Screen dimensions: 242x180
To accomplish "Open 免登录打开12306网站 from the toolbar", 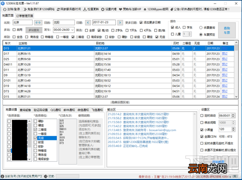I will tap(39, 9).
